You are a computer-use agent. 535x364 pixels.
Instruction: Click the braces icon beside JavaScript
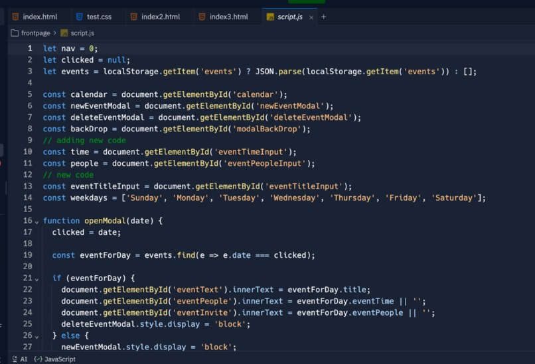[x=38, y=359]
